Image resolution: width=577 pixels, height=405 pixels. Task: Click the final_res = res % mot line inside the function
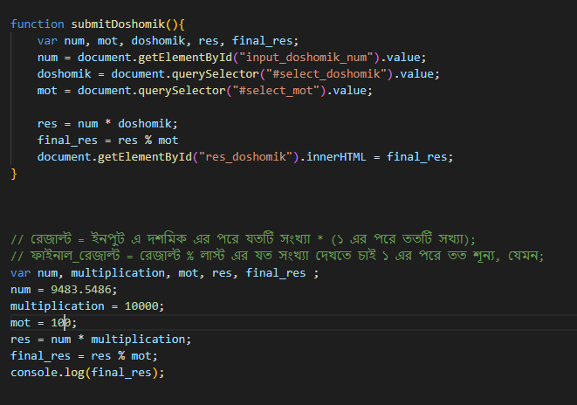click(x=107, y=141)
